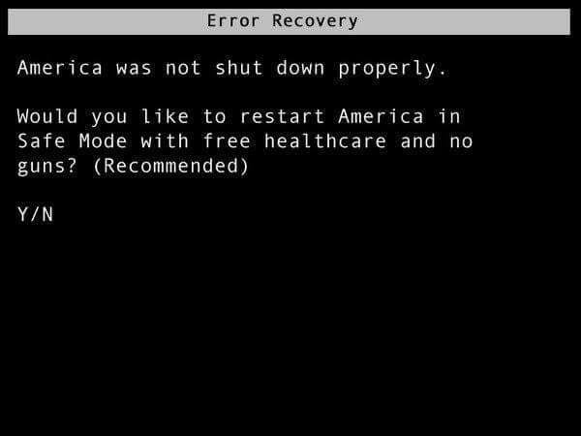The width and height of the screenshot is (581, 436).
Task: Click the word like in the question
Action: [x=165, y=116]
